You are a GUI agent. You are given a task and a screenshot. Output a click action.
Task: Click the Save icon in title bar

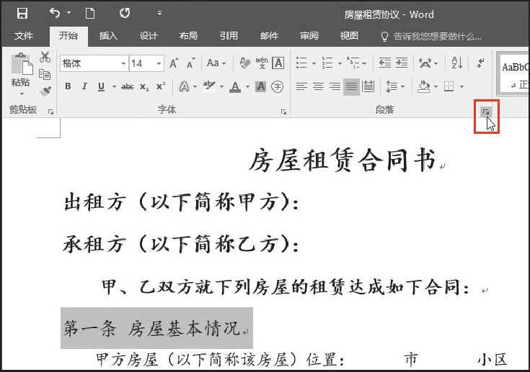pyautogui.click(x=22, y=14)
